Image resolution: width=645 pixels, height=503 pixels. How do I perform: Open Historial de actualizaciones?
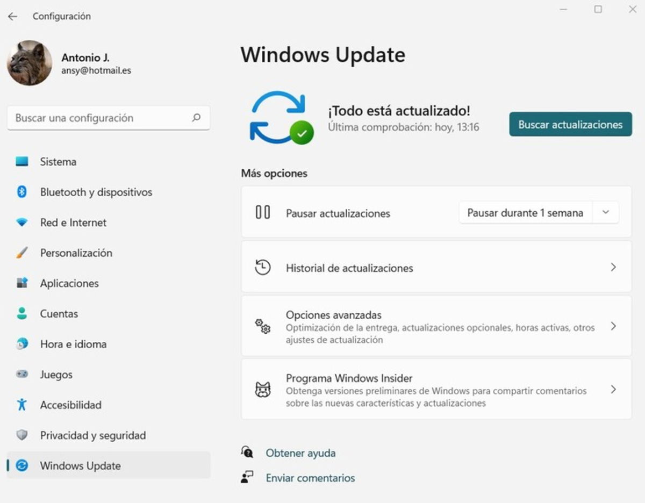click(436, 267)
